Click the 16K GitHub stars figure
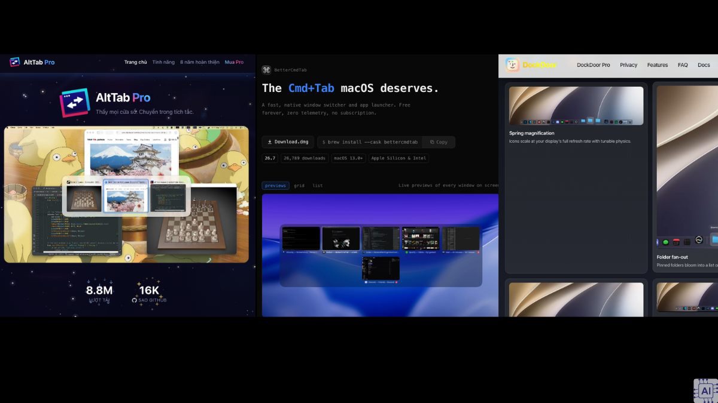Screen dimensions: 718x403 (148, 291)
